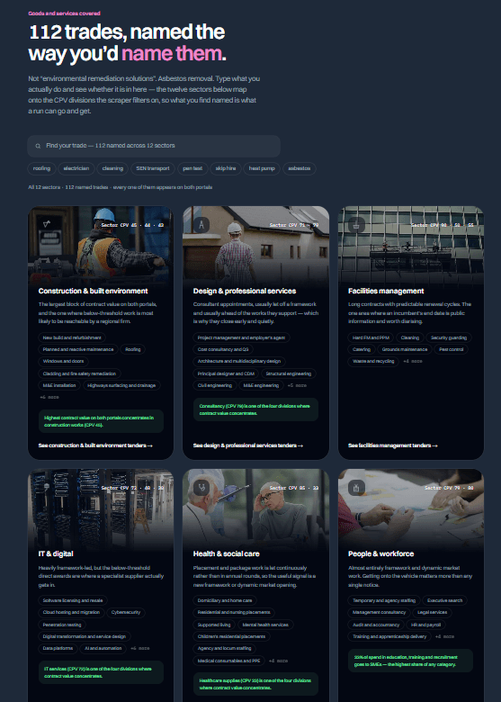501x702 pixels.
Task: Click the IT & digital sector icon
Action: (x=47, y=487)
